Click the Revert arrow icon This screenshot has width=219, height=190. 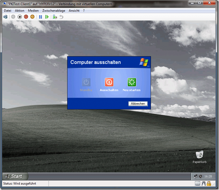[x=61, y=17]
